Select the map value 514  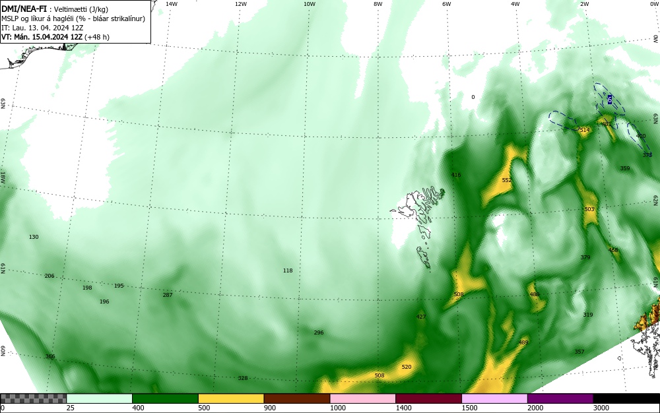click(x=585, y=131)
